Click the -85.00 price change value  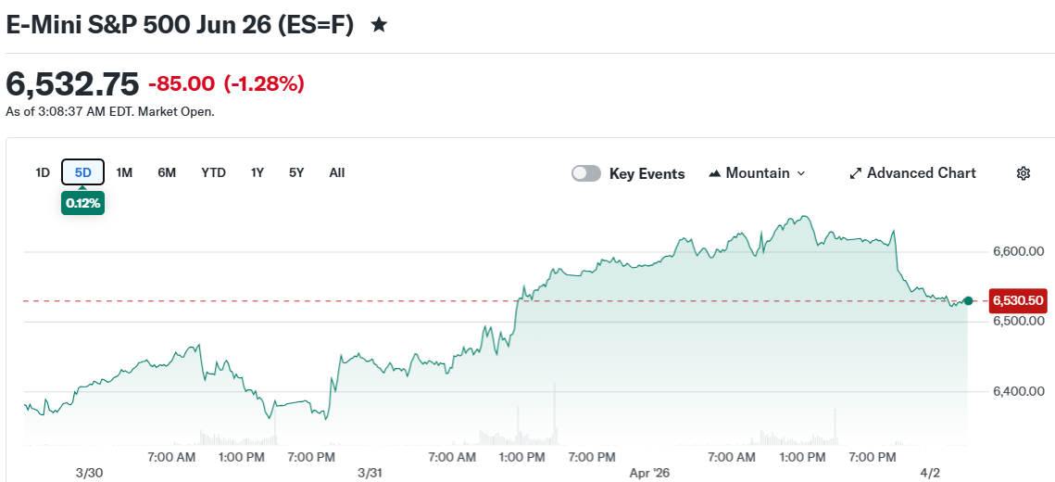182,84
